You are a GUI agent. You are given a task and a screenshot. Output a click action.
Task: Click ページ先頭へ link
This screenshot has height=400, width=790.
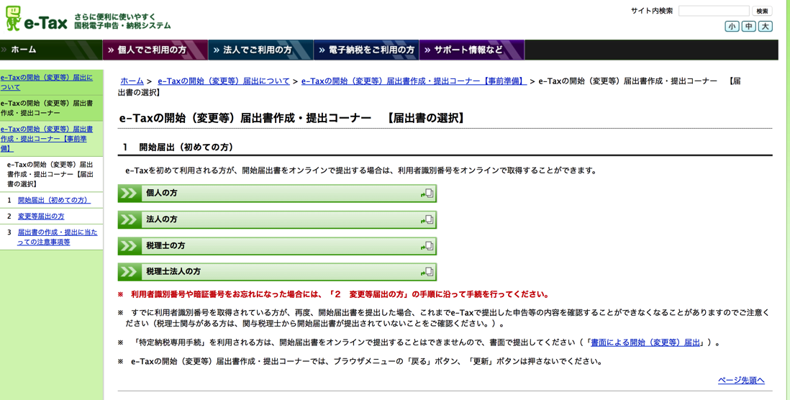point(741,381)
